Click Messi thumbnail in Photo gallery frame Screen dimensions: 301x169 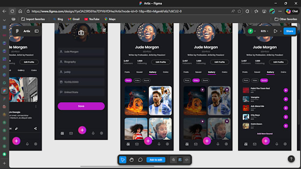tap(160, 100)
